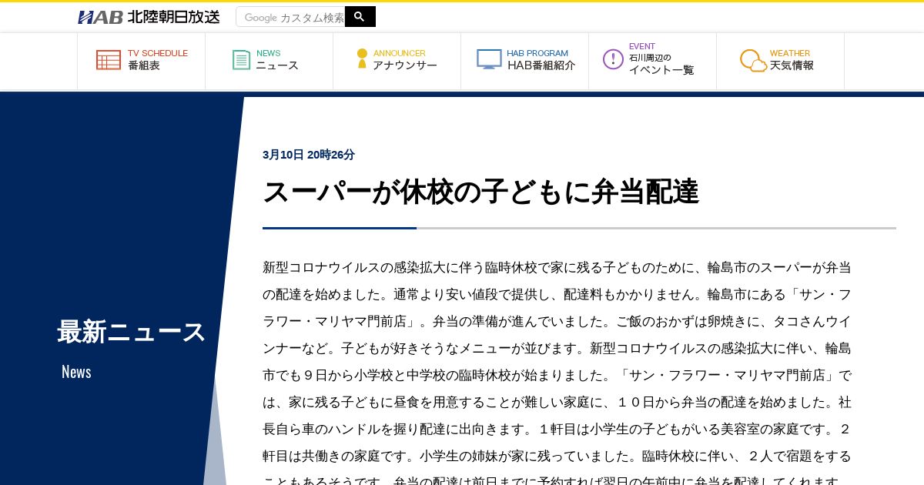This screenshot has width=924, height=485.
Task: Open the 番組表 TV Schedule menu
Action: tap(142, 61)
